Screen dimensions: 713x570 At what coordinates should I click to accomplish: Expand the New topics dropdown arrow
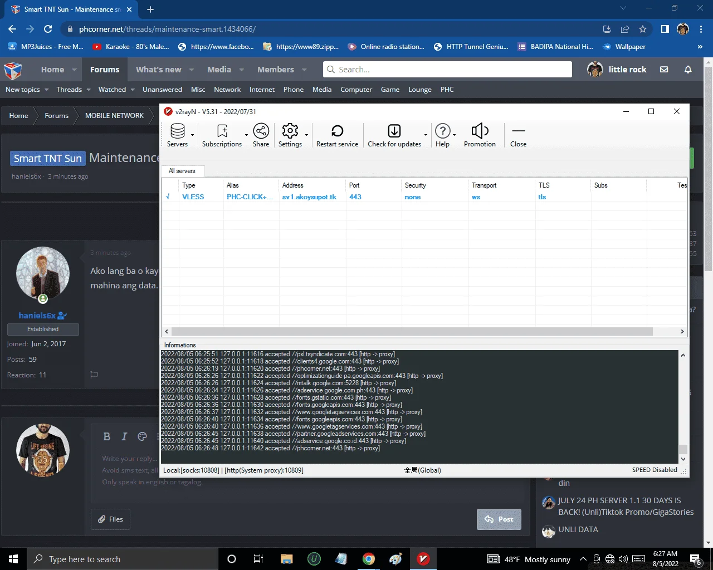point(46,90)
